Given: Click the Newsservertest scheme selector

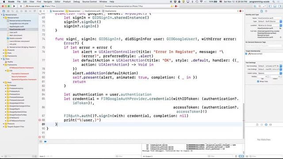Looking at the screenshot, I should (33, 6).
